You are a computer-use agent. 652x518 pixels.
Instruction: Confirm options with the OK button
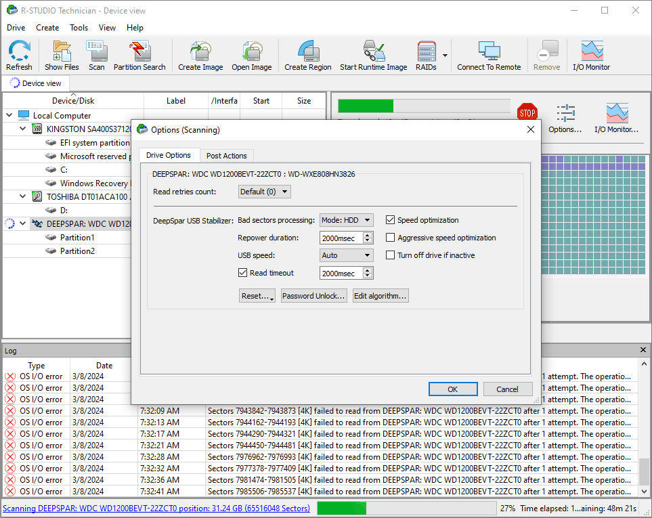tap(453, 389)
